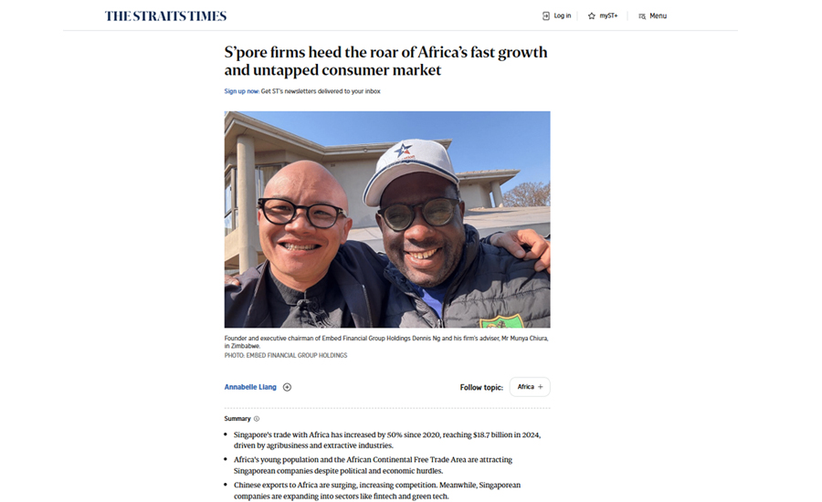The width and height of the screenshot is (822, 502).
Task: Open the myST+ page
Action: [603, 16]
